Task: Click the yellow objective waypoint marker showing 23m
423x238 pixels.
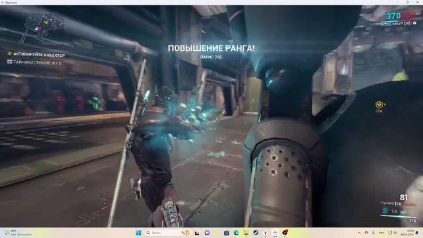Action: coord(379,106)
